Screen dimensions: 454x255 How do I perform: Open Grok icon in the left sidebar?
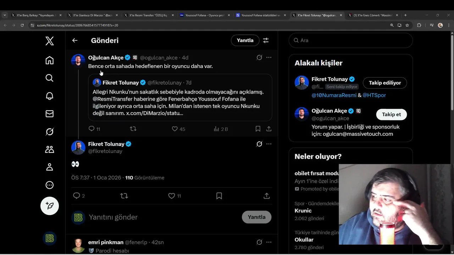click(x=50, y=132)
